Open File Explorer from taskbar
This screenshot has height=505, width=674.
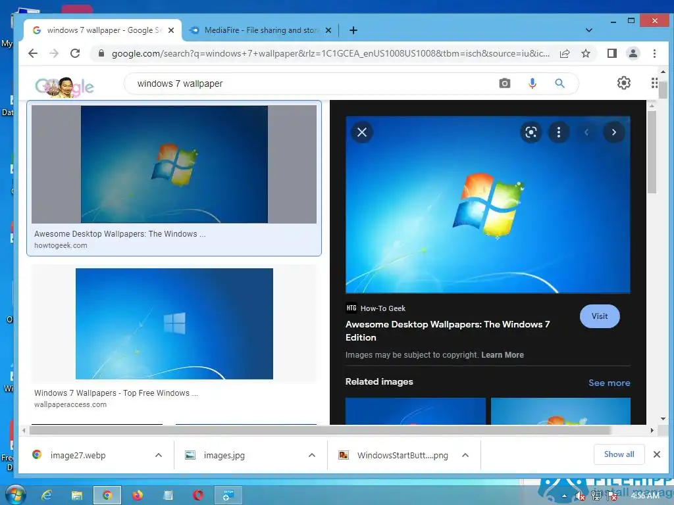coord(77,496)
